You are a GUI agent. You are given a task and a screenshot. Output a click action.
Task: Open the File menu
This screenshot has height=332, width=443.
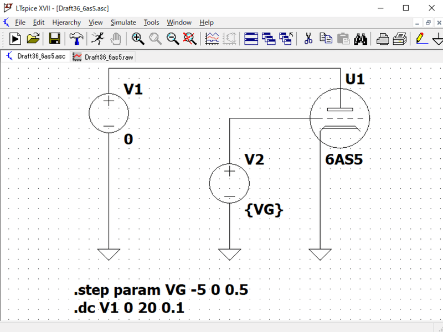(x=20, y=22)
